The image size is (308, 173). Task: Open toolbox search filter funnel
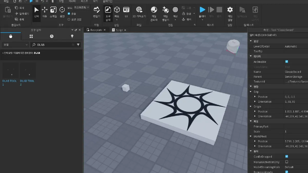pyautogui.click(x=78, y=45)
